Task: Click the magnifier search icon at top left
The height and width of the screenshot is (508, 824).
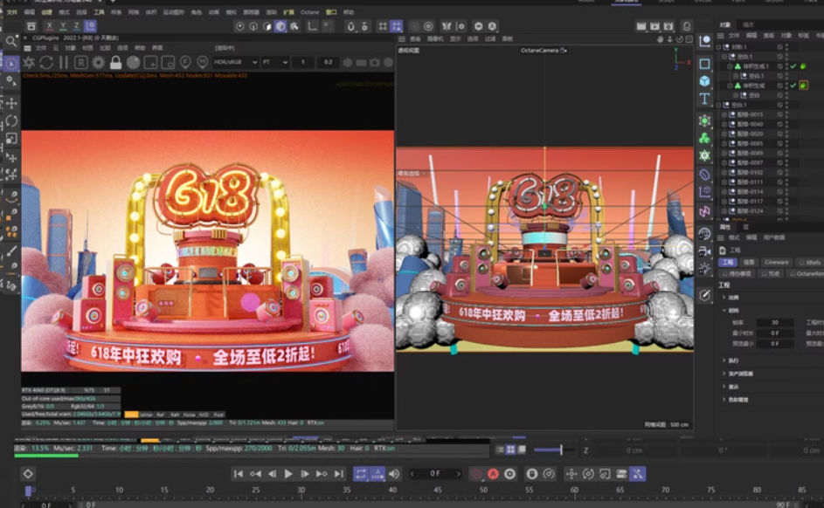Action: coord(11,41)
